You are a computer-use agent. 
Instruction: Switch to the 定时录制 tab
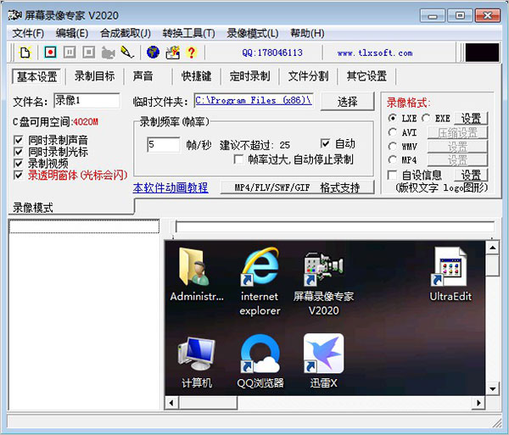coord(249,76)
